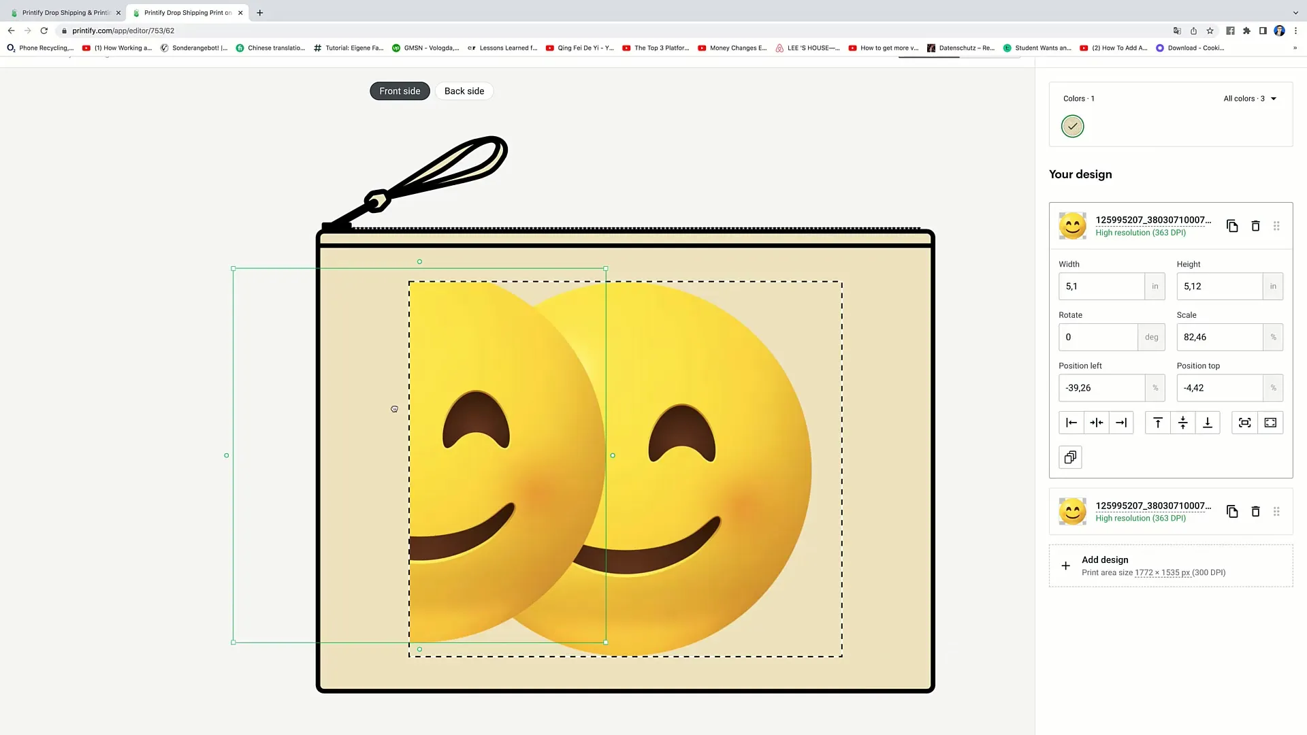Open the tab search dropdown arrow
1307x735 pixels.
(x=1295, y=12)
